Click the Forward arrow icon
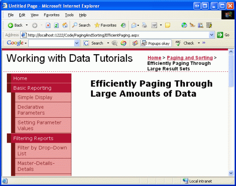This screenshot has height=186, width=236. (35, 25)
